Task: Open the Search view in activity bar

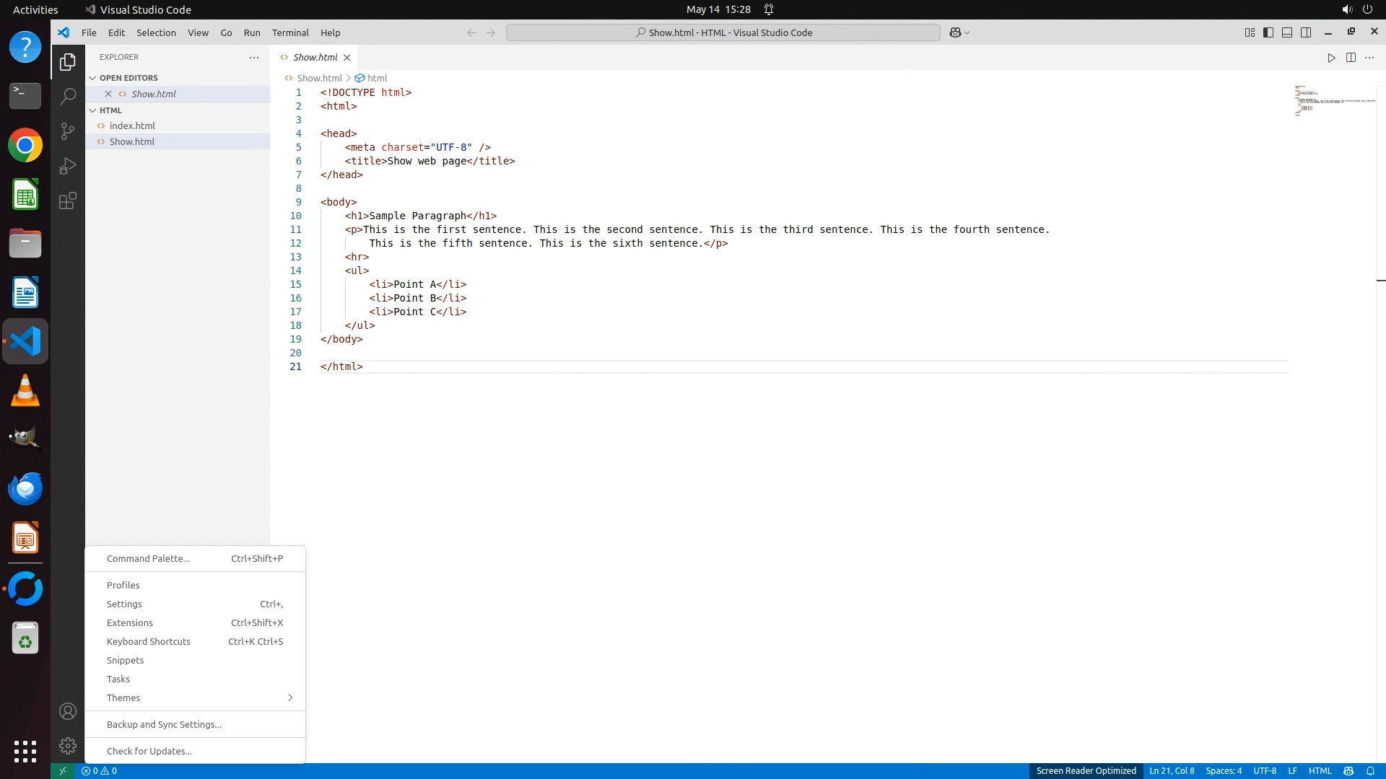Action: 68,96
